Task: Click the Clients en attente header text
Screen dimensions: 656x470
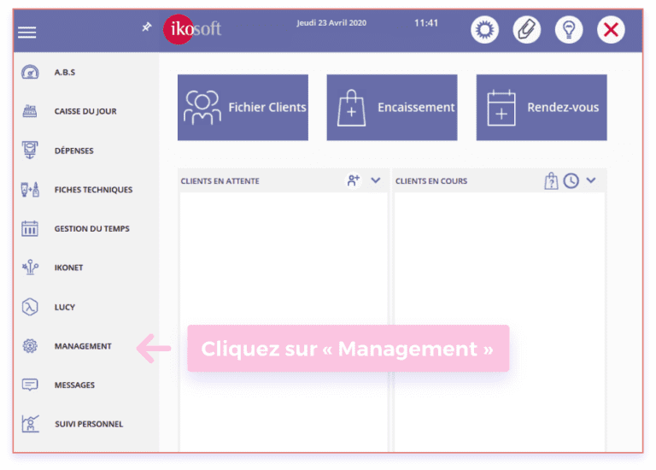Action: [220, 181]
